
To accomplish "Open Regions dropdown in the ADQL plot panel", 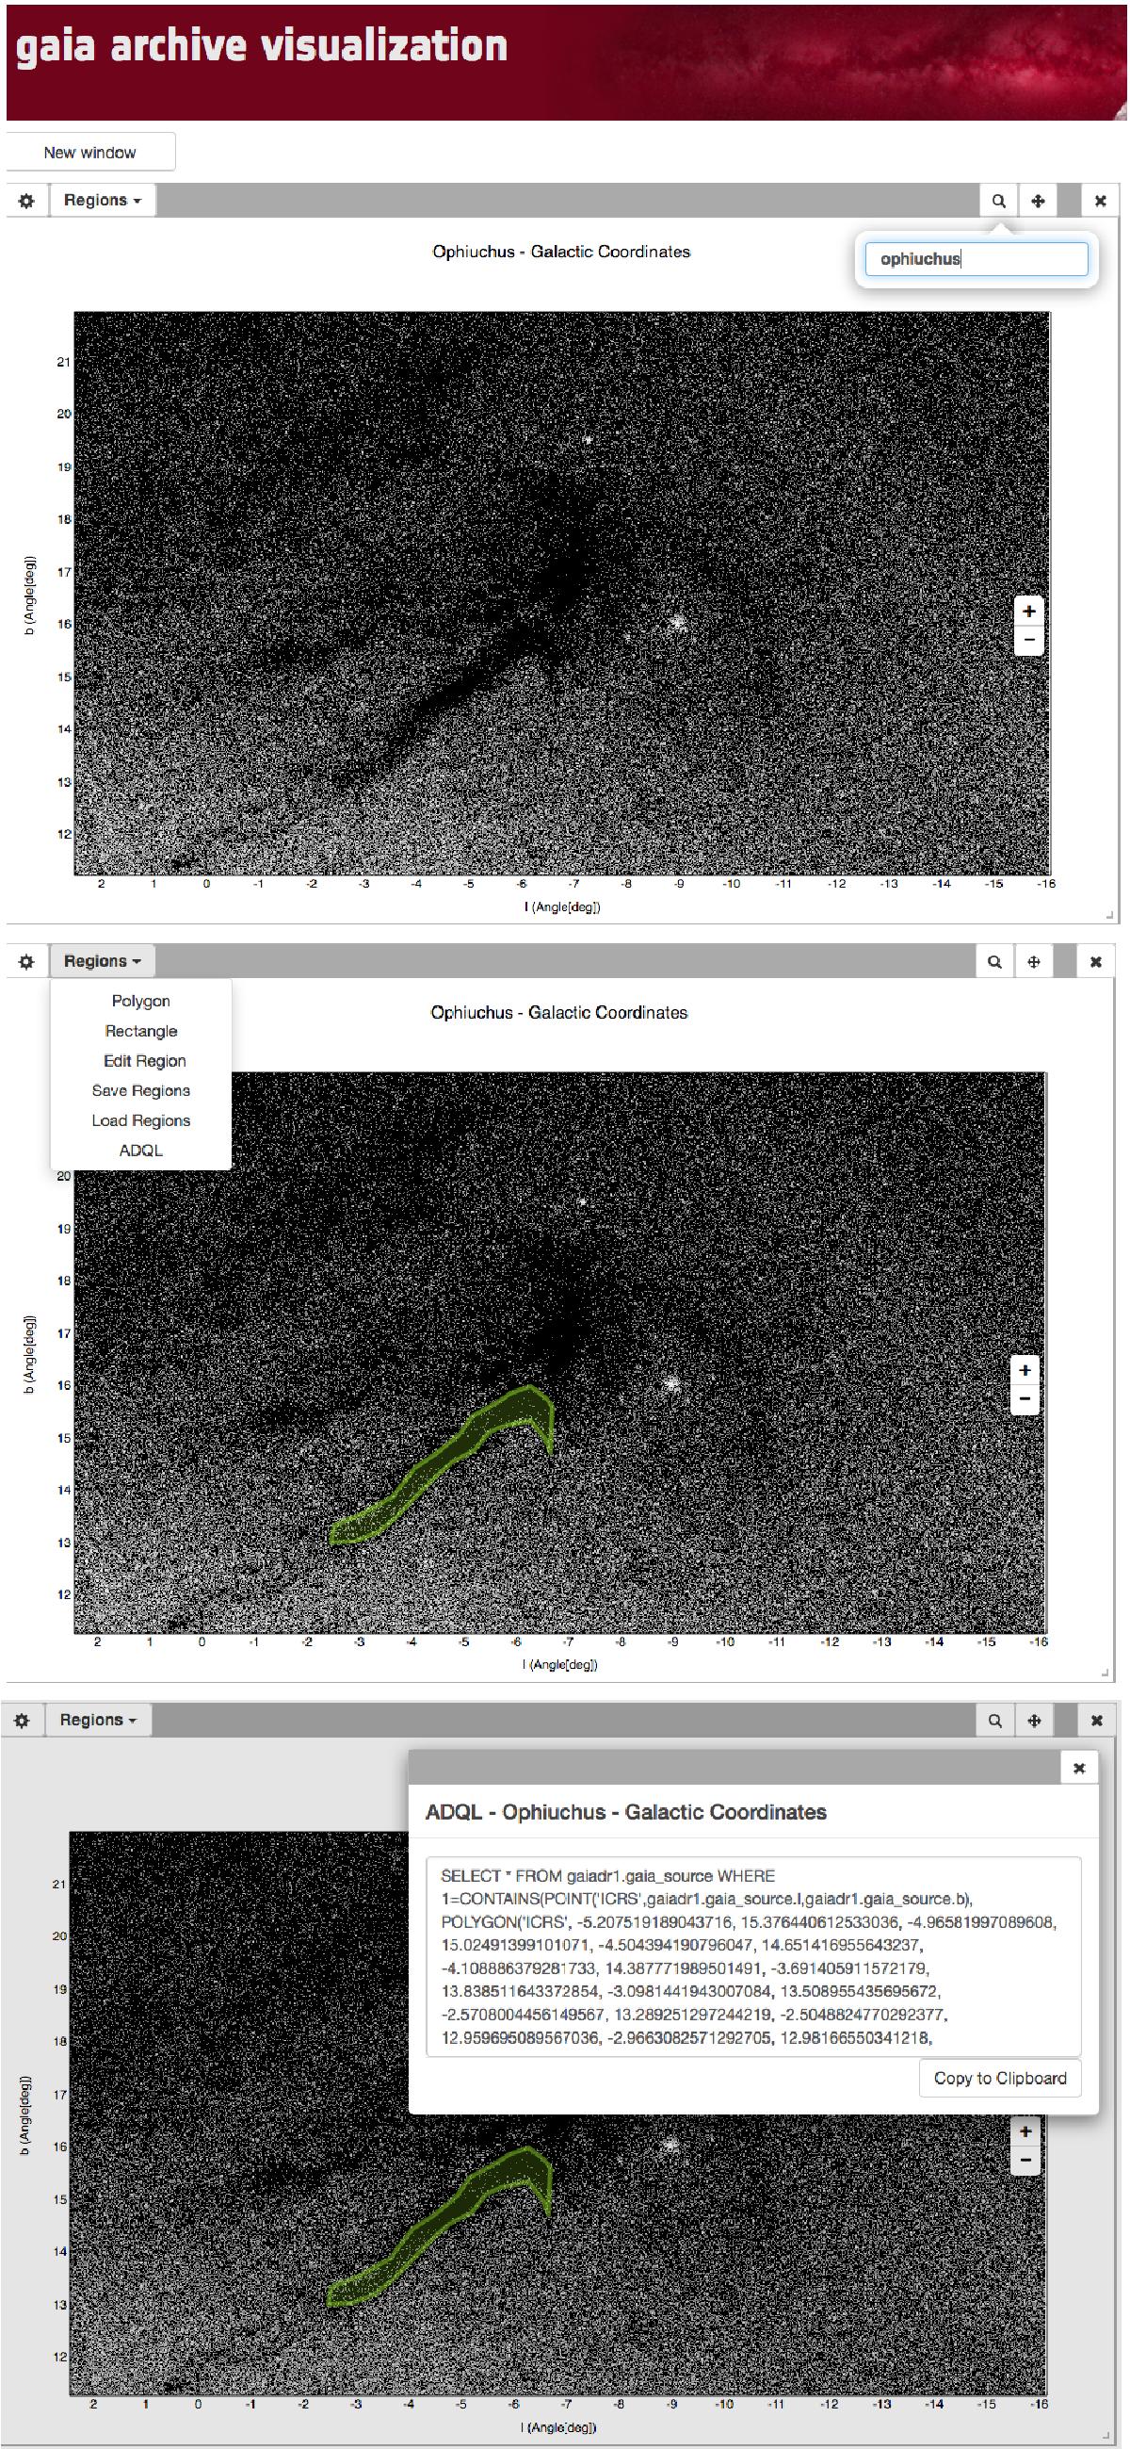I will [98, 1721].
